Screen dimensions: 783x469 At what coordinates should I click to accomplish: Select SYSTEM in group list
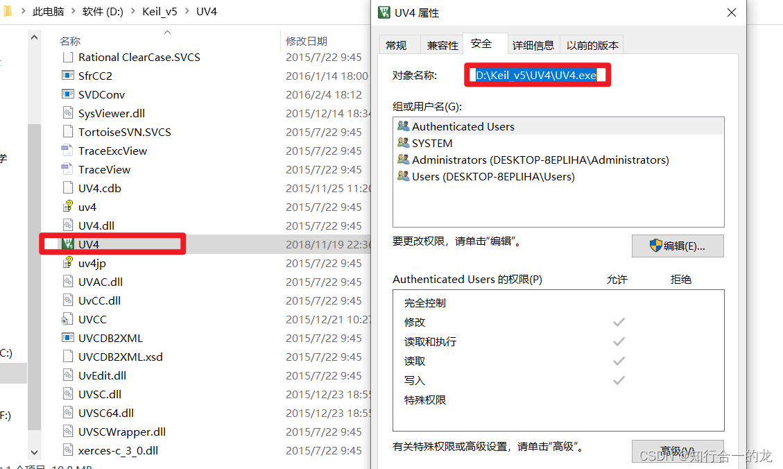[x=558, y=144]
